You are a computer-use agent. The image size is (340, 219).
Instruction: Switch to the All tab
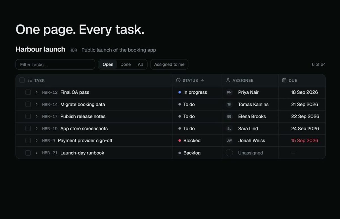coord(140,64)
